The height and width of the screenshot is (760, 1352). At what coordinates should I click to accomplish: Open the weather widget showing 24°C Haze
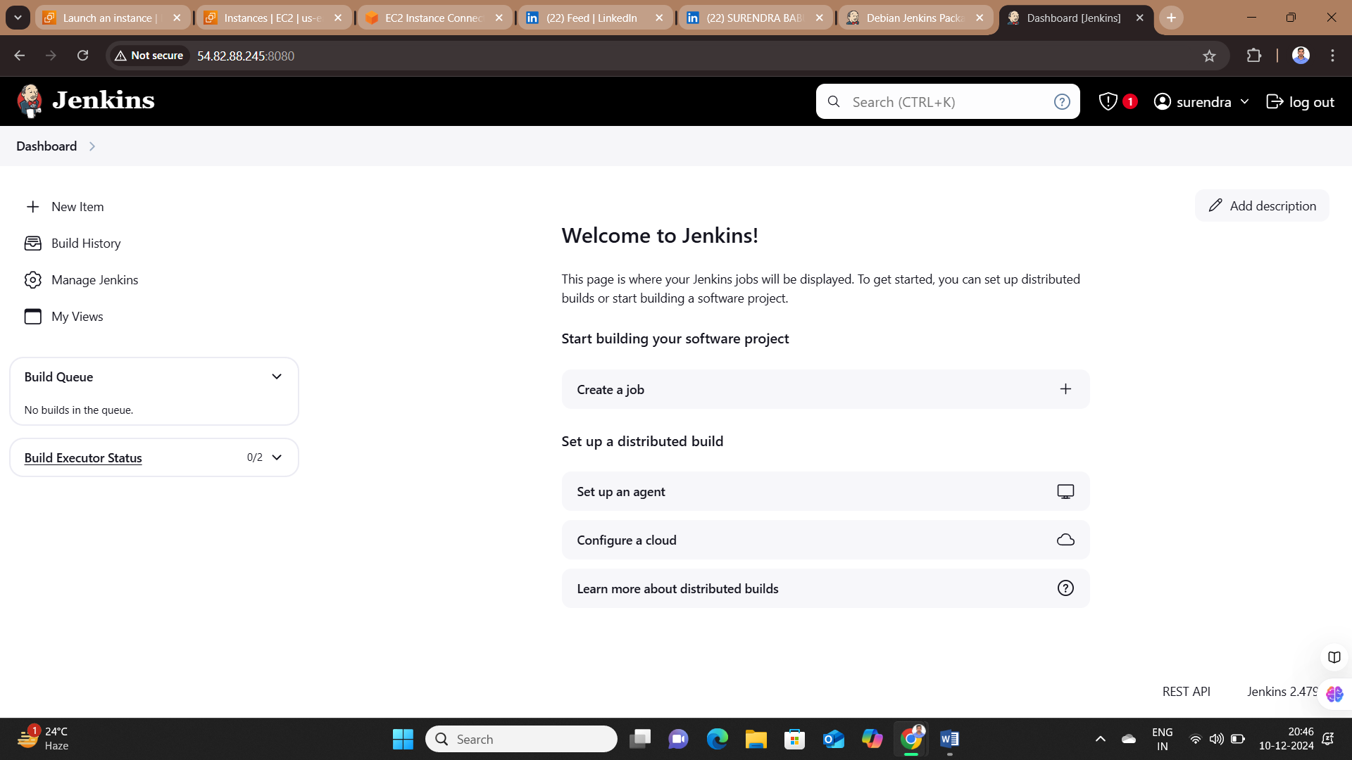[x=44, y=739]
